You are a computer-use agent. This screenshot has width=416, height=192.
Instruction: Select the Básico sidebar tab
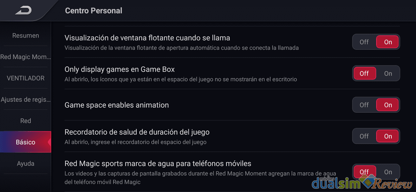click(26, 142)
